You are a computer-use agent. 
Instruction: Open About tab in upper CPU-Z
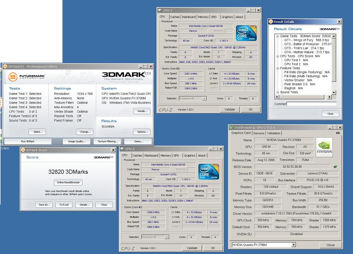239,17
